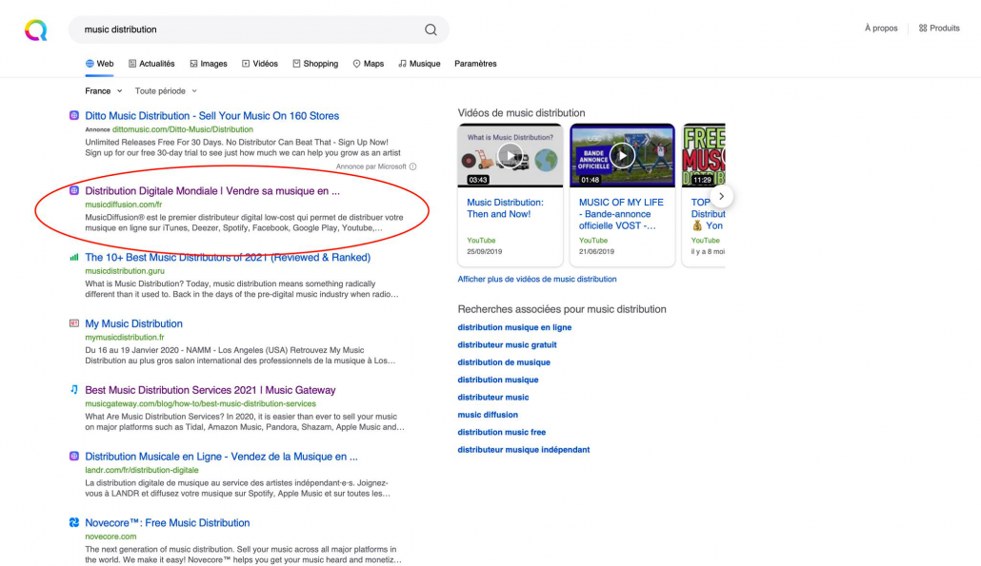Search distribution de musique

504,362
